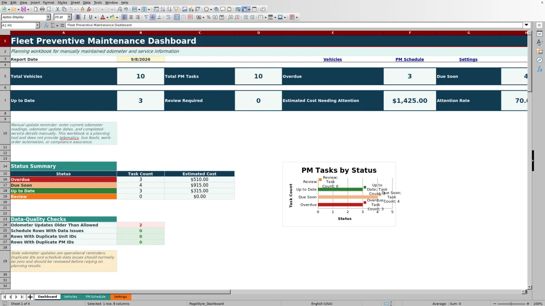Click the AutoFilter funnel icon
545x306 pixels.
(x=176, y=9)
